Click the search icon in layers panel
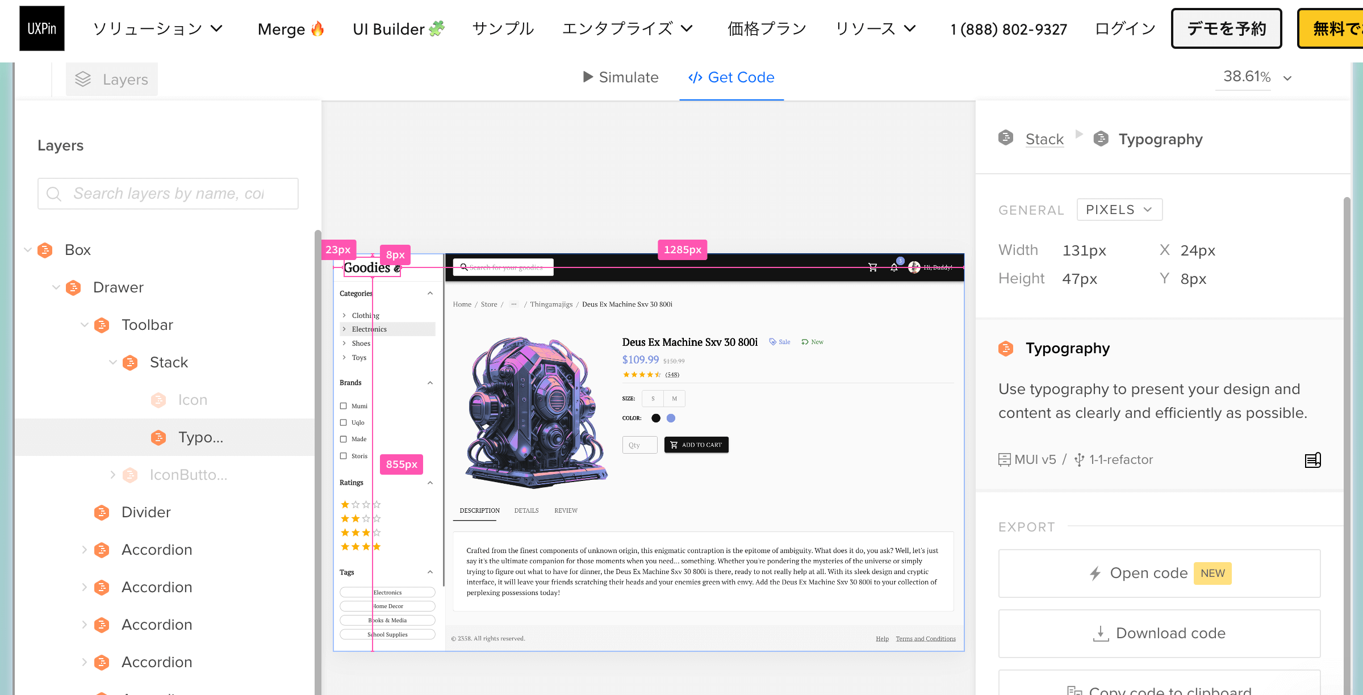 [55, 194]
